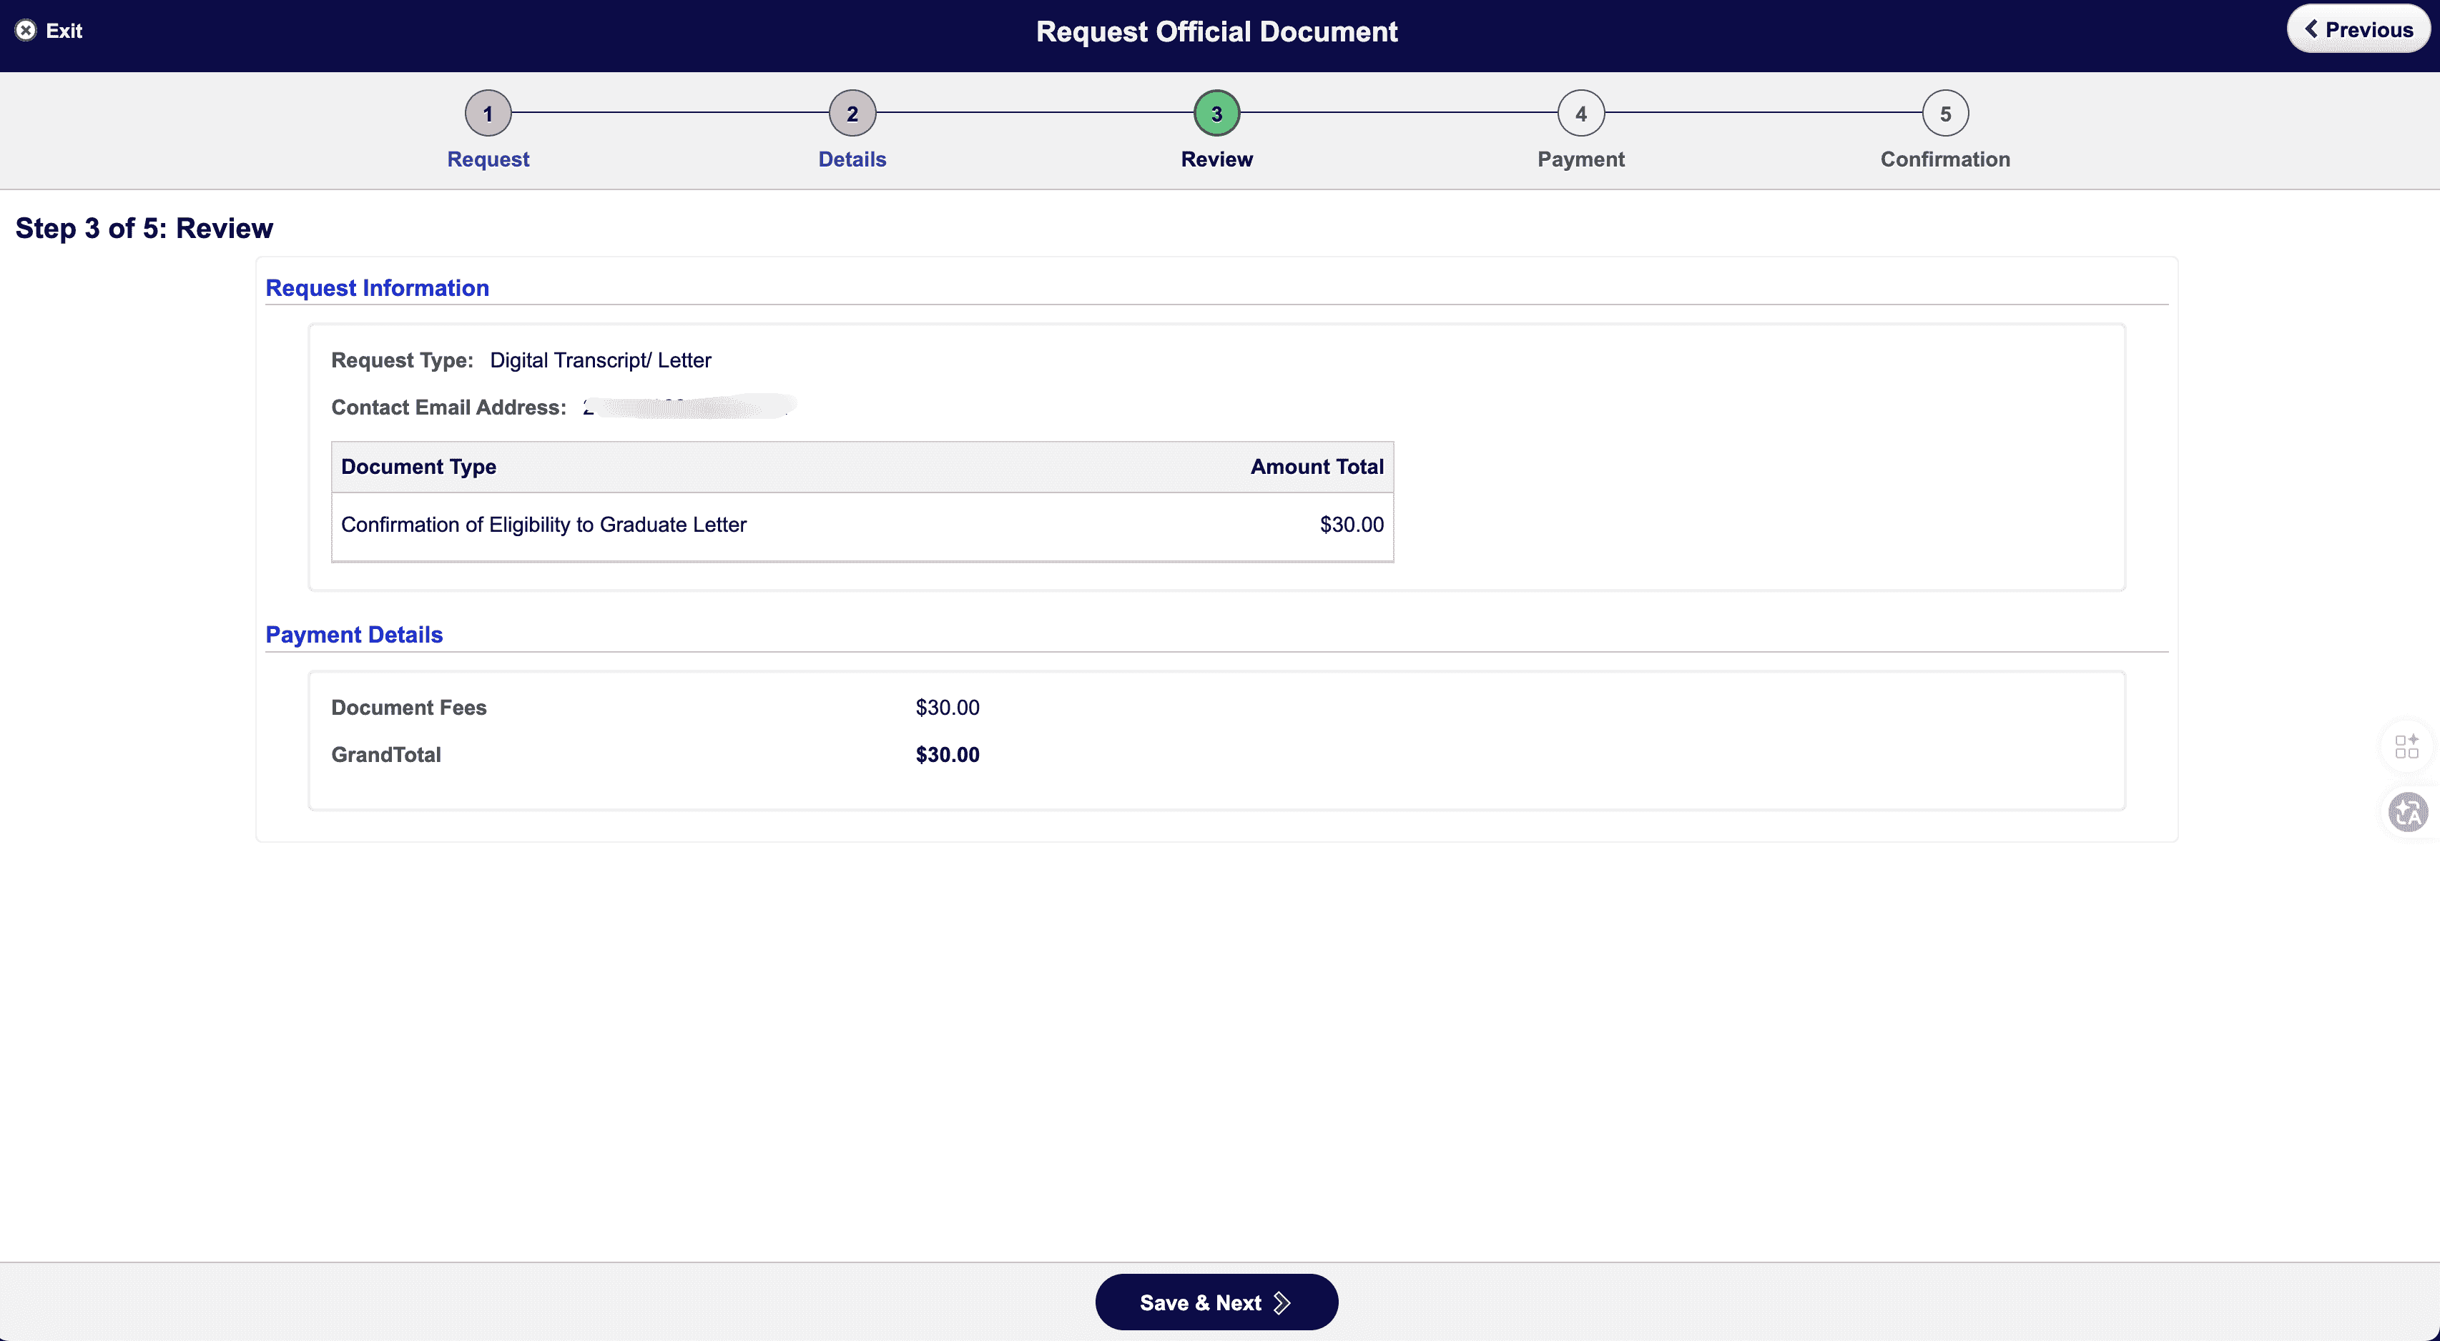Click the floating translate icon
Viewport: 2440px width, 1341px height.
pos(2407,813)
